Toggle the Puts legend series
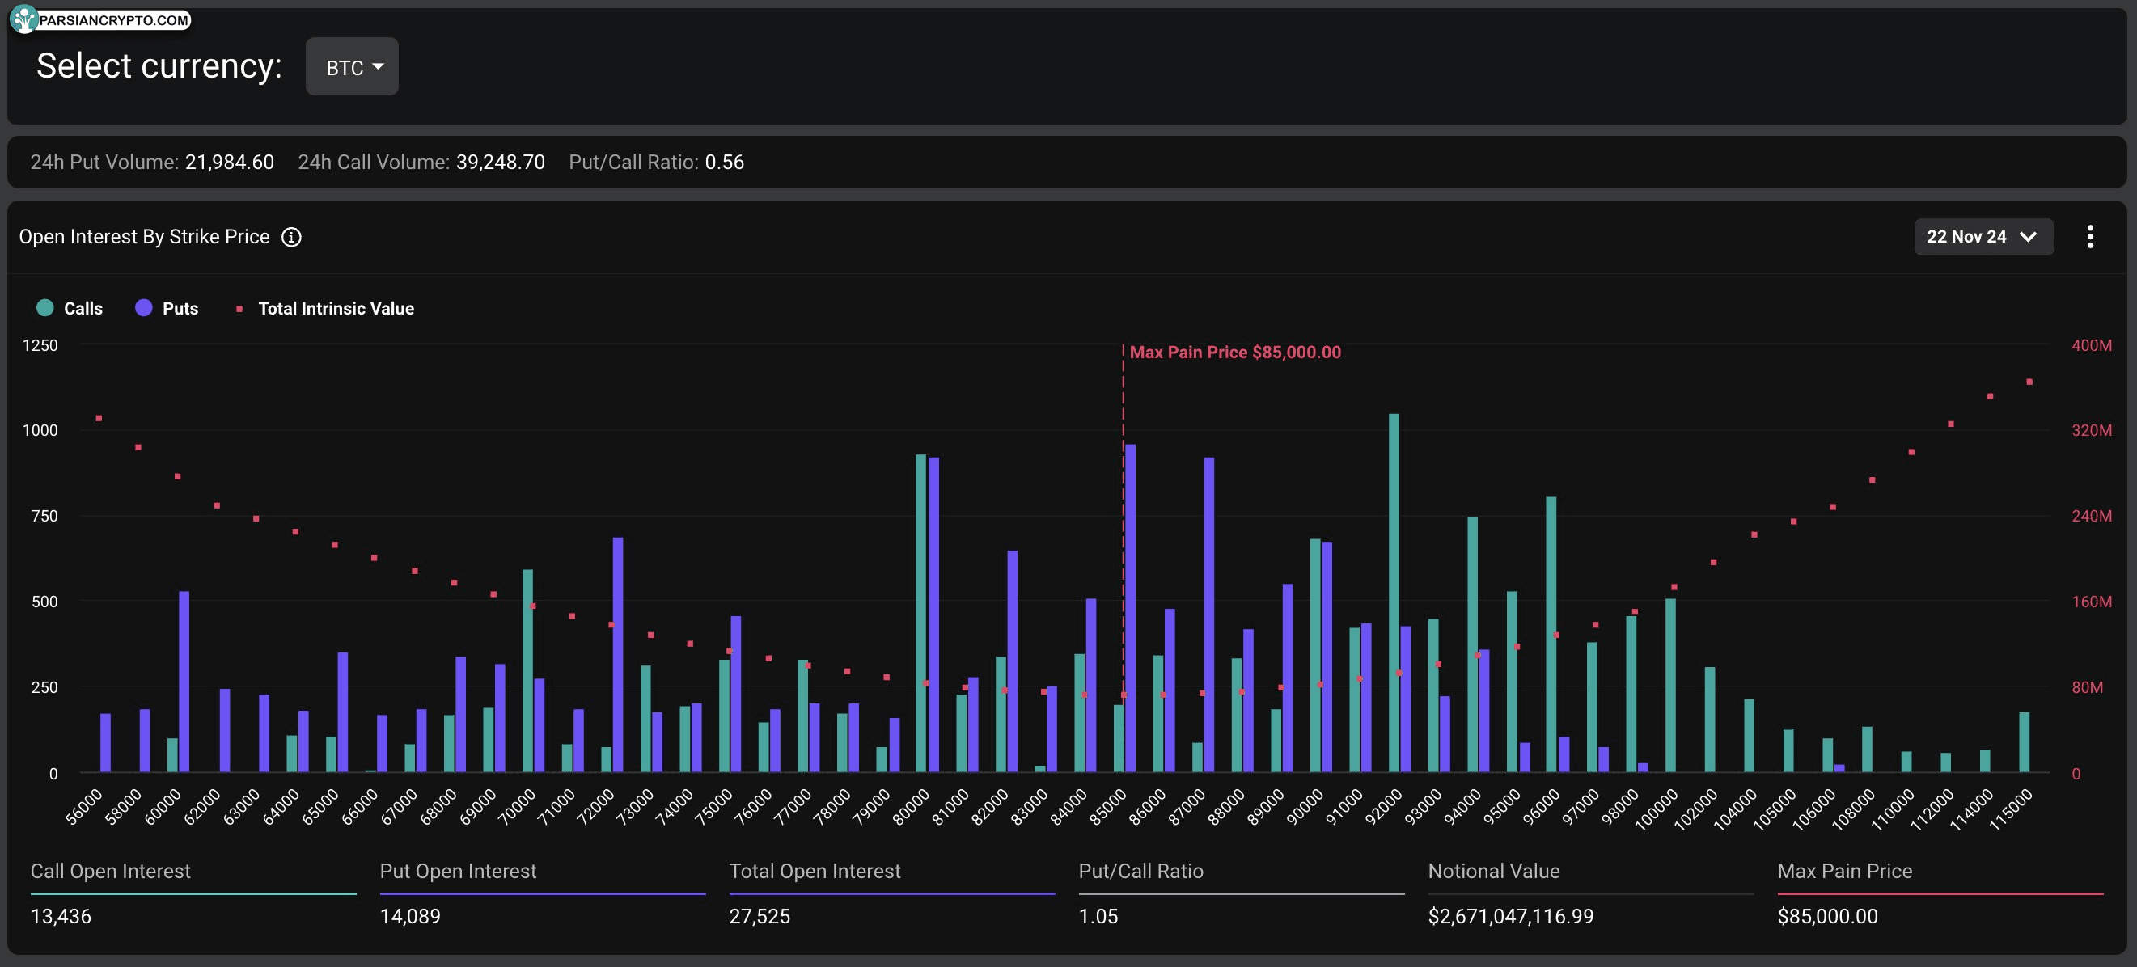The image size is (2137, 967). [x=167, y=308]
